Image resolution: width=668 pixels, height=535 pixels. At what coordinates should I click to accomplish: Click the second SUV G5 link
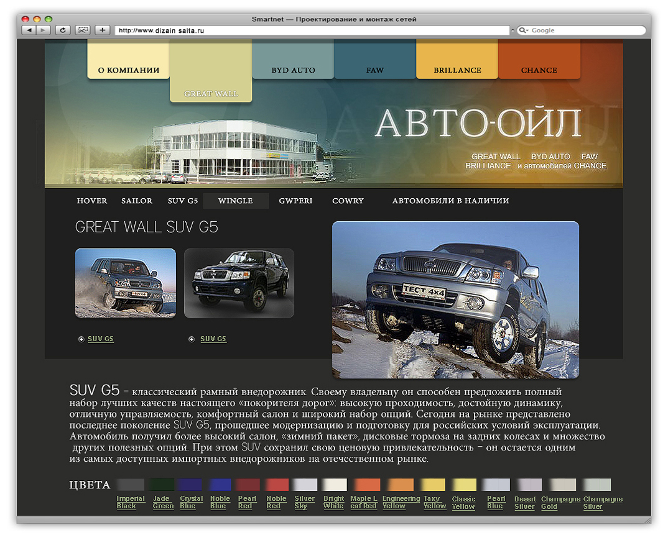(213, 339)
